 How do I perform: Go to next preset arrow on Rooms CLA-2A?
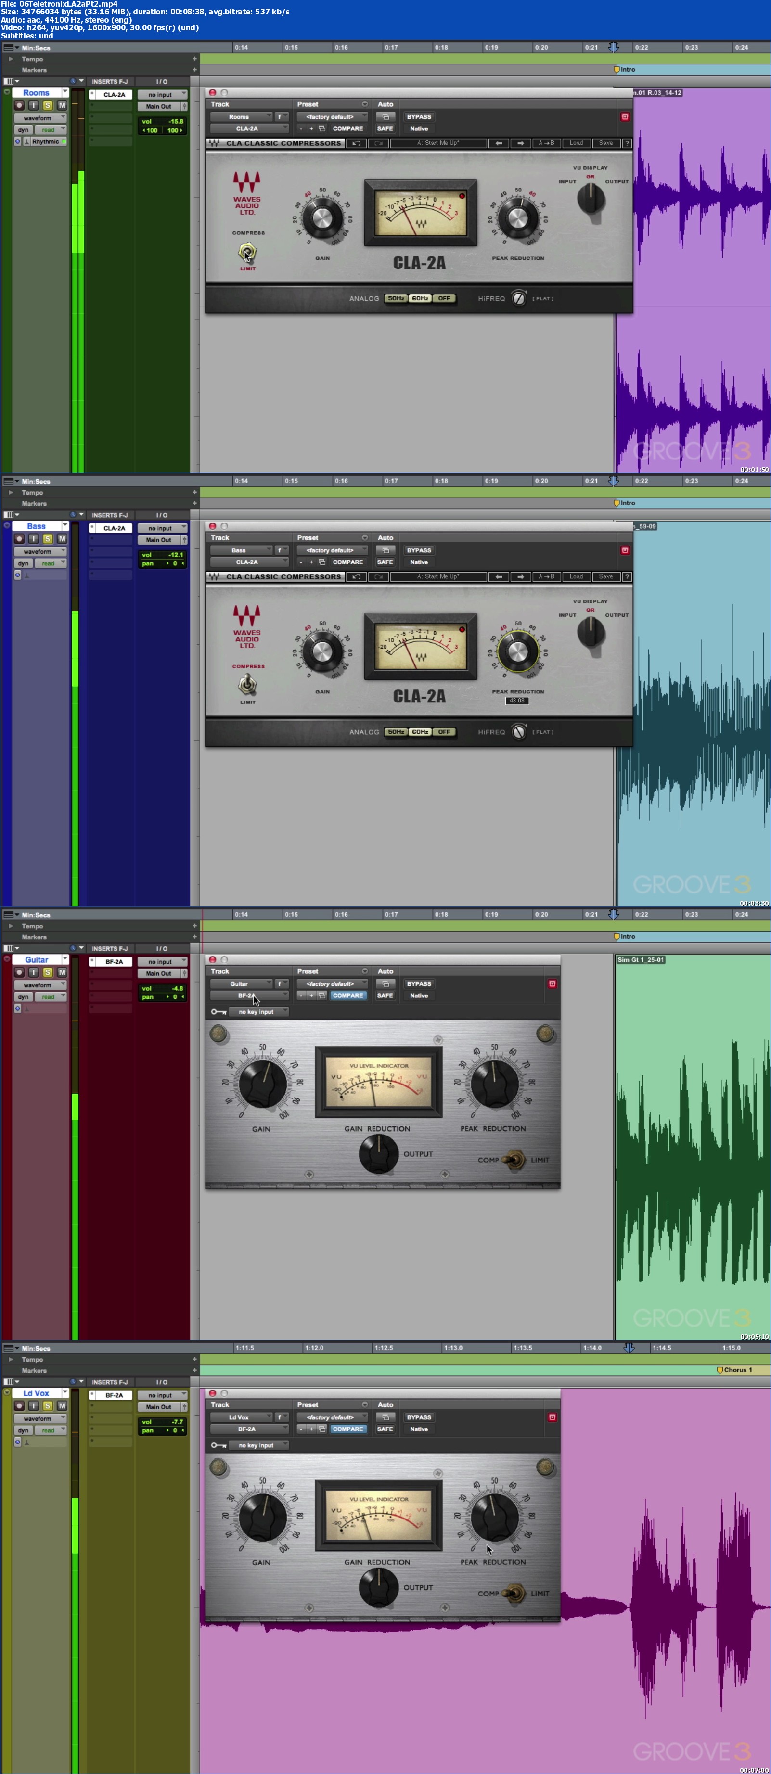(521, 143)
